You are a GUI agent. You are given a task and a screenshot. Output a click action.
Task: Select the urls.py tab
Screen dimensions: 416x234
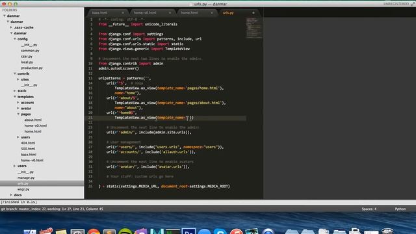click(x=228, y=13)
